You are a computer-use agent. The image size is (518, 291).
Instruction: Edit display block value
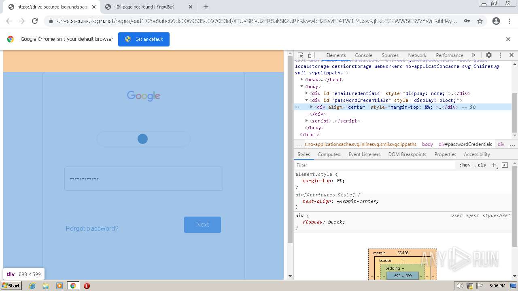[335, 222]
